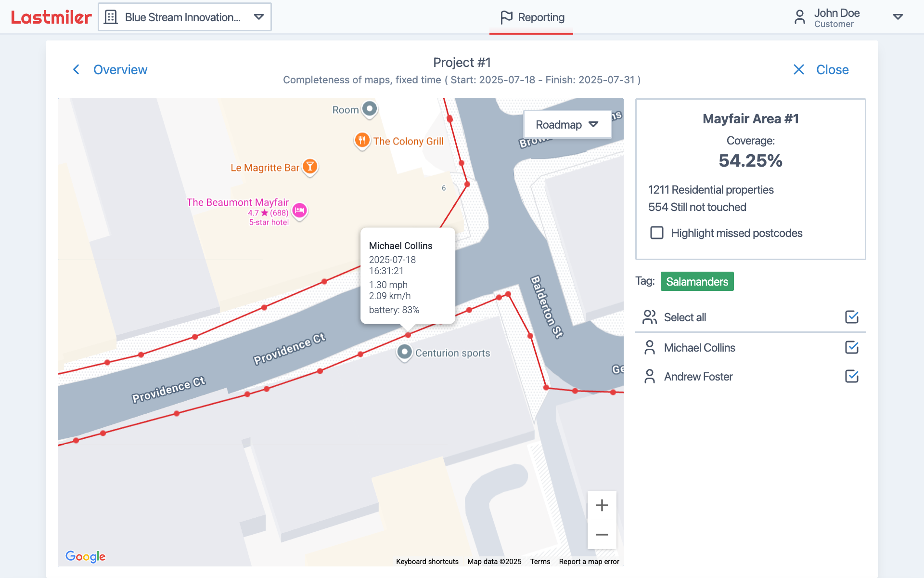
Task: Click the 1211 Residential properties text
Action: coord(711,190)
